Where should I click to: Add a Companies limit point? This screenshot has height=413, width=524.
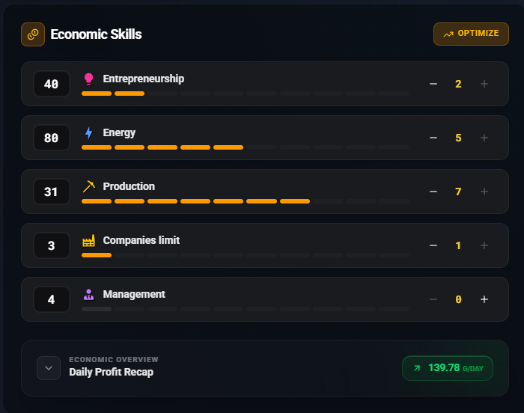484,245
